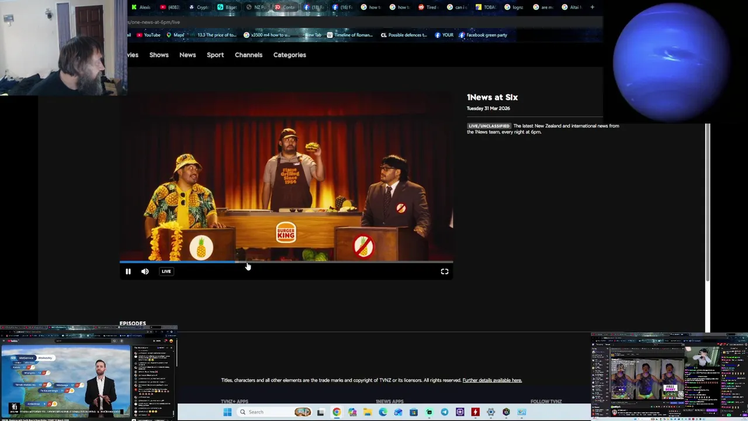748x421 pixels.
Task: Switch to the NZ Po browser tab
Action: [256, 7]
